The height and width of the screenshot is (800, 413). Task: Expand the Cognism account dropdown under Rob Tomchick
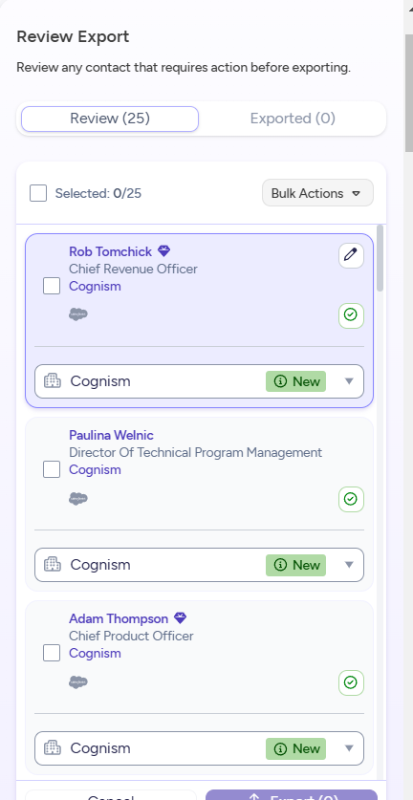[x=199, y=381]
